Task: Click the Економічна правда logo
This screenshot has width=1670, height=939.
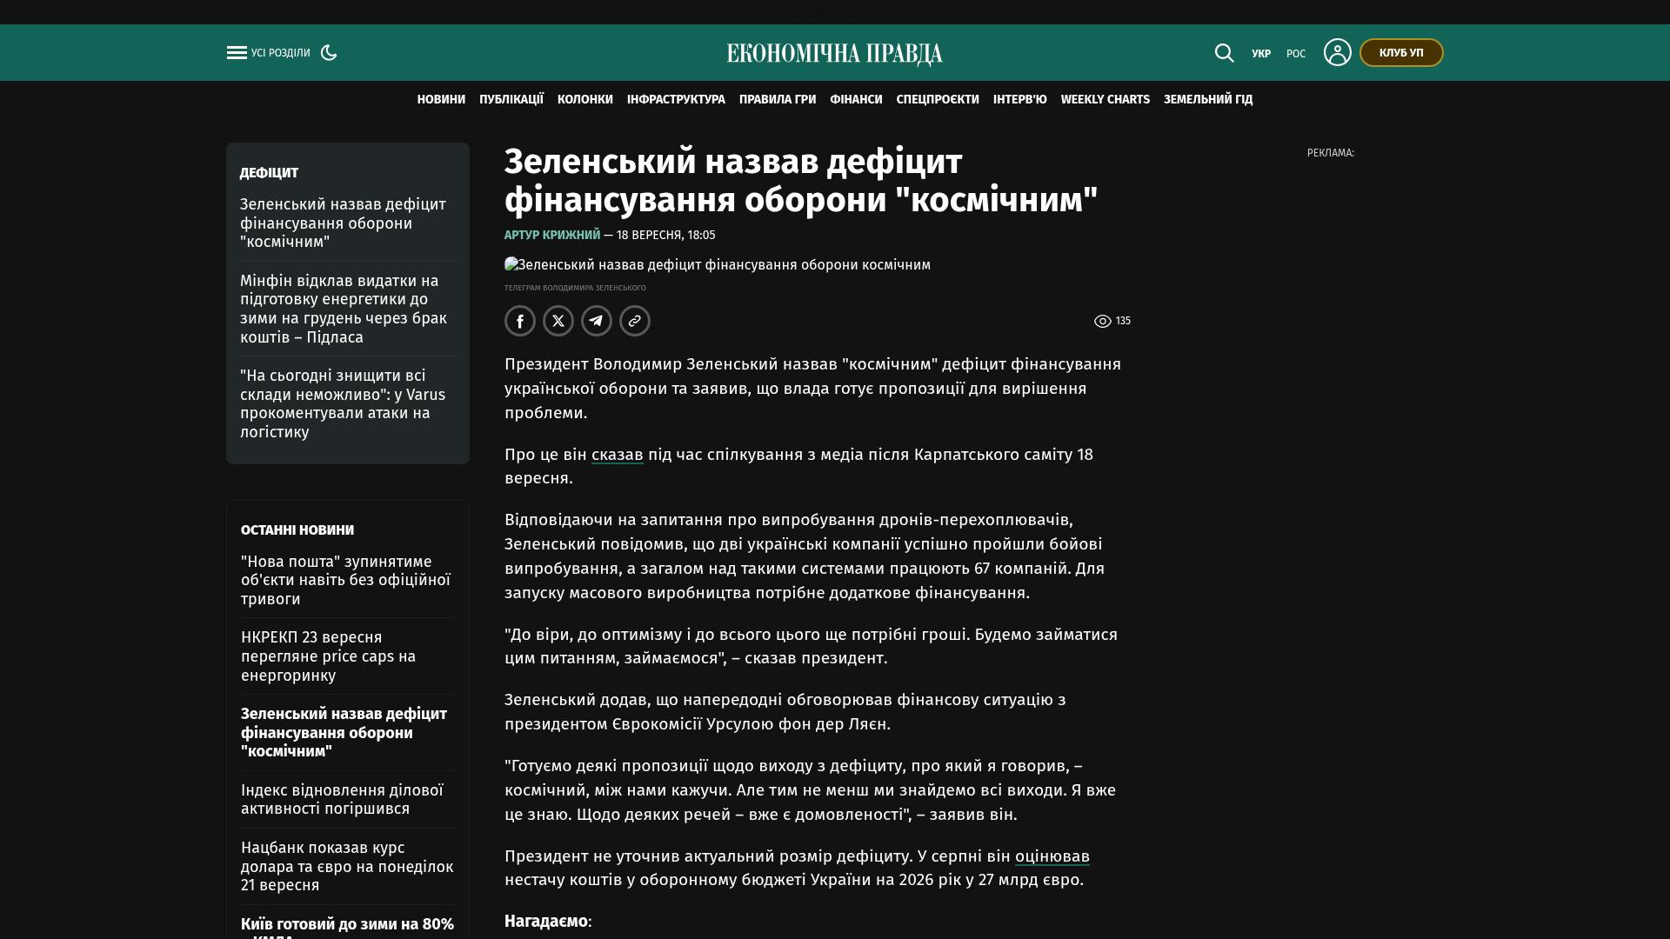Action: (835, 54)
